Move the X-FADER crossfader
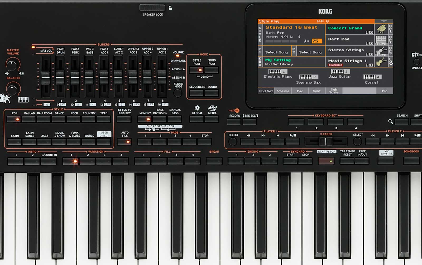The width and height of the screenshot is (422, 265). [325, 141]
